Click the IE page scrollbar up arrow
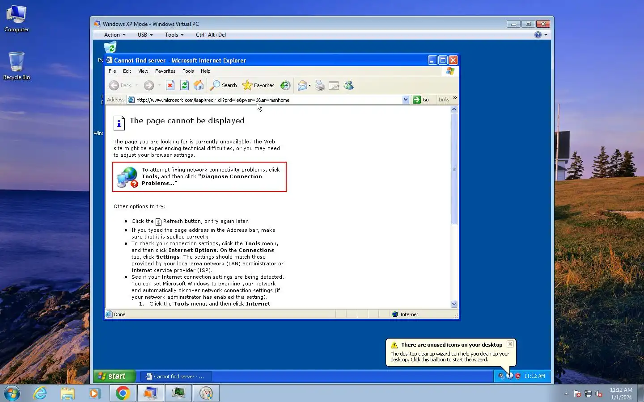Viewport: 644px width, 402px height. click(x=454, y=109)
